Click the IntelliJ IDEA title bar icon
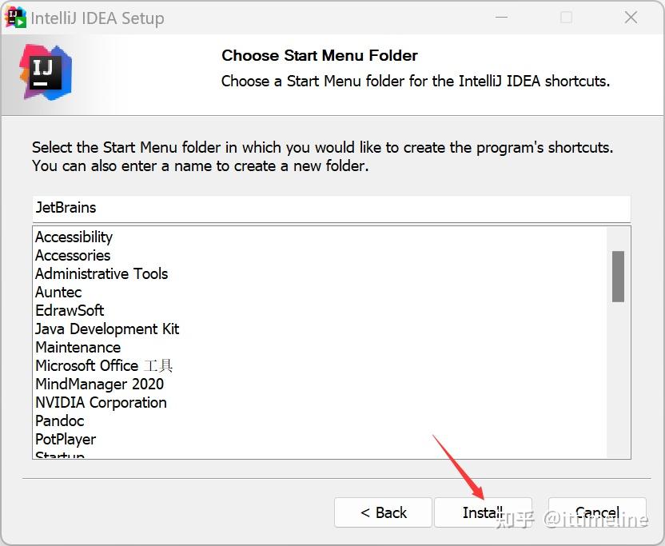 [15, 17]
